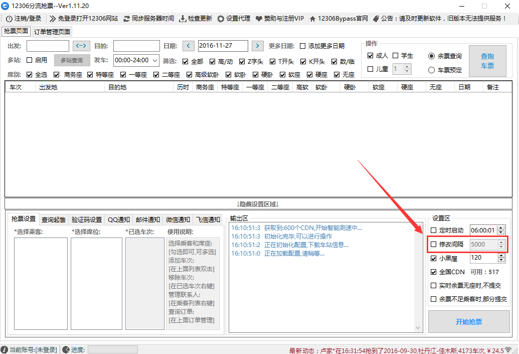This screenshot has height=354, width=519.
Task: Swap departure and destination stations
Action: pos(81,46)
